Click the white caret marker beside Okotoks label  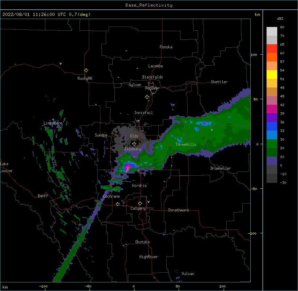coord(126,244)
